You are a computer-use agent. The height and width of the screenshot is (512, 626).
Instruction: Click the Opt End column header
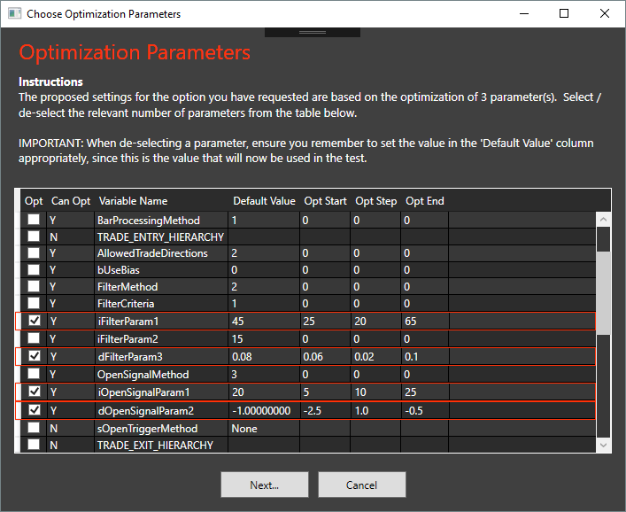[x=425, y=201]
